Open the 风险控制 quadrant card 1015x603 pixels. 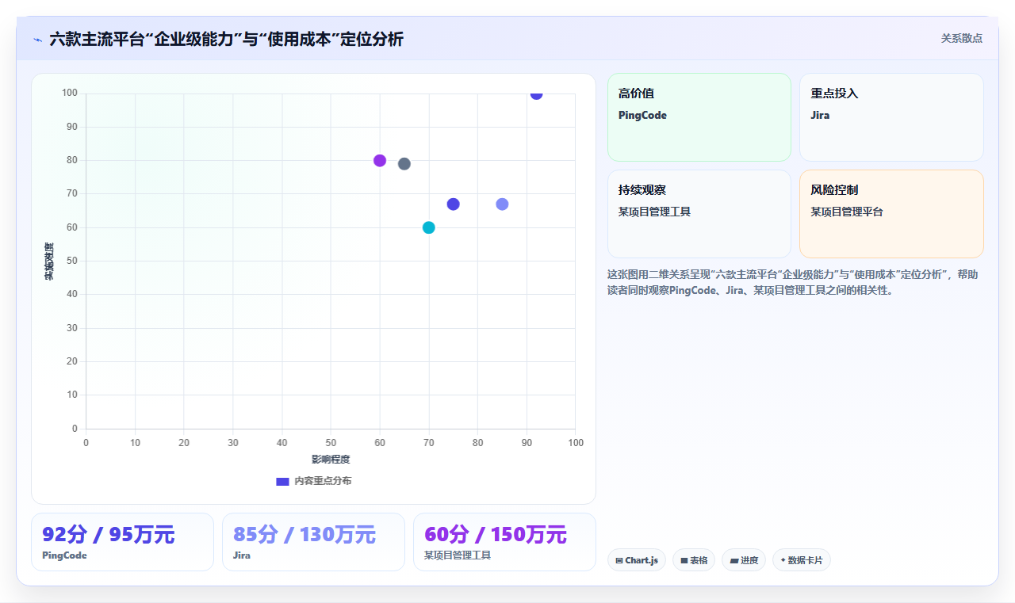[x=891, y=214]
